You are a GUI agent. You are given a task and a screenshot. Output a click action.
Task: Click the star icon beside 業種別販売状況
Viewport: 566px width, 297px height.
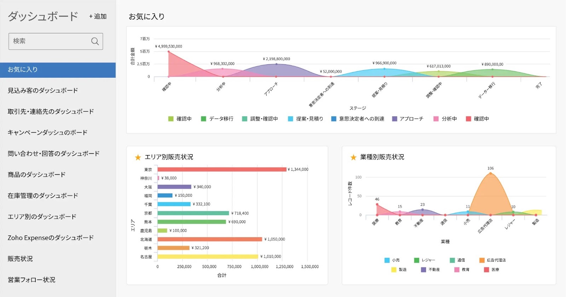353,158
